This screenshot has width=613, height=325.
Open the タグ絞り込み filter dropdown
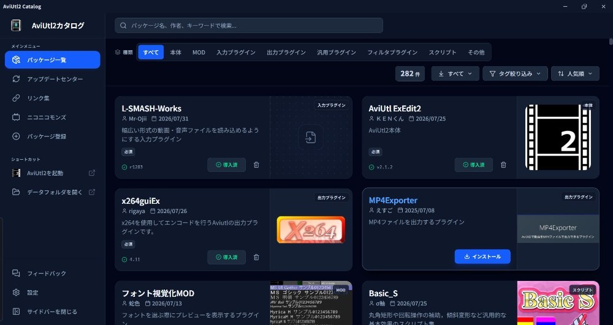click(515, 73)
